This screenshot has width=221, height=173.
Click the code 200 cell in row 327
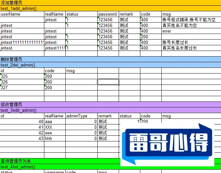coord(55,87)
